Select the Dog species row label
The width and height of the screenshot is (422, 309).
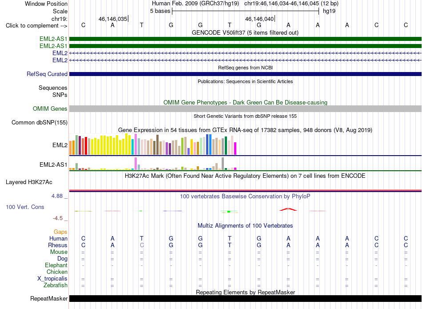tap(62, 259)
